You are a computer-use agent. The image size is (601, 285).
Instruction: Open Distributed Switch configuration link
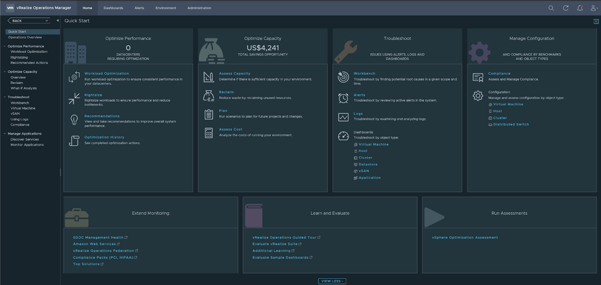[x=511, y=124]
